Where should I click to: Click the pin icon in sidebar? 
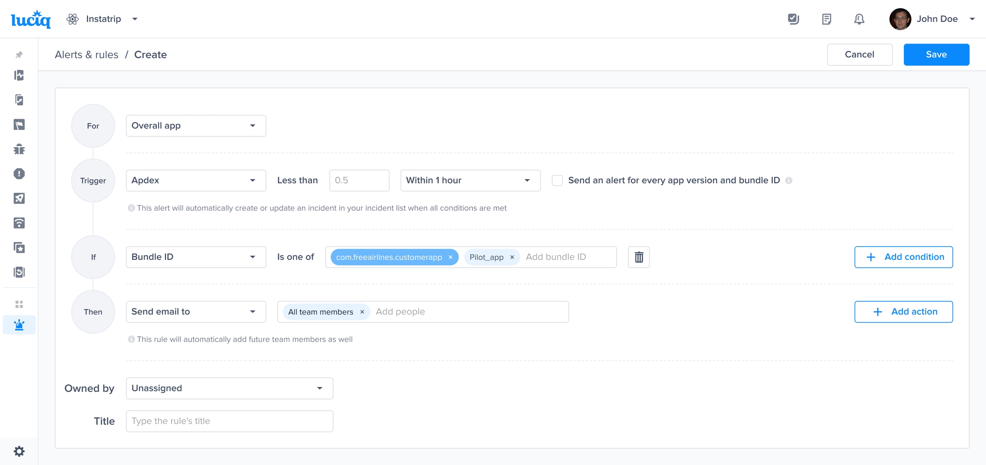pos(19,55)
